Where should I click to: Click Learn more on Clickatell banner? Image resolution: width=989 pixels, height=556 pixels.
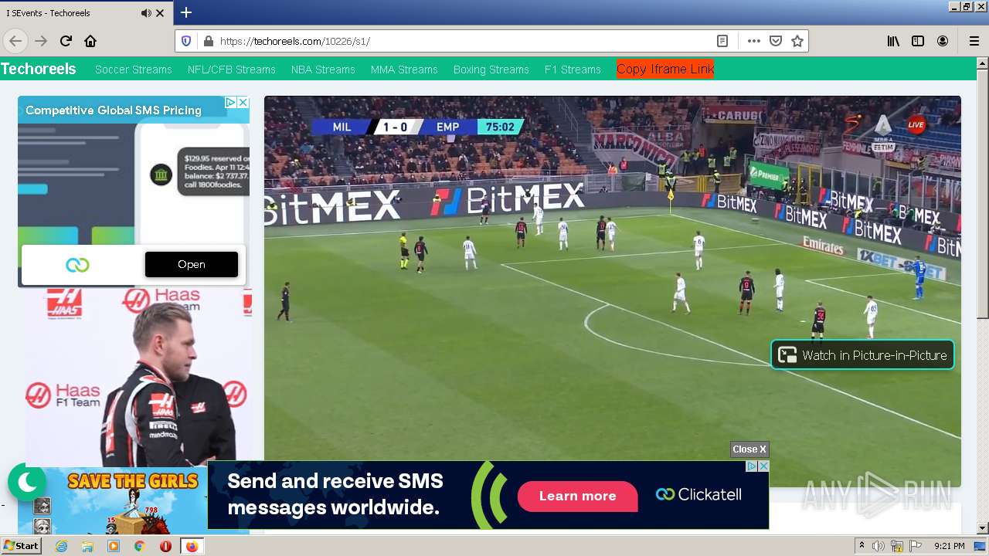[x=577, y=496]
